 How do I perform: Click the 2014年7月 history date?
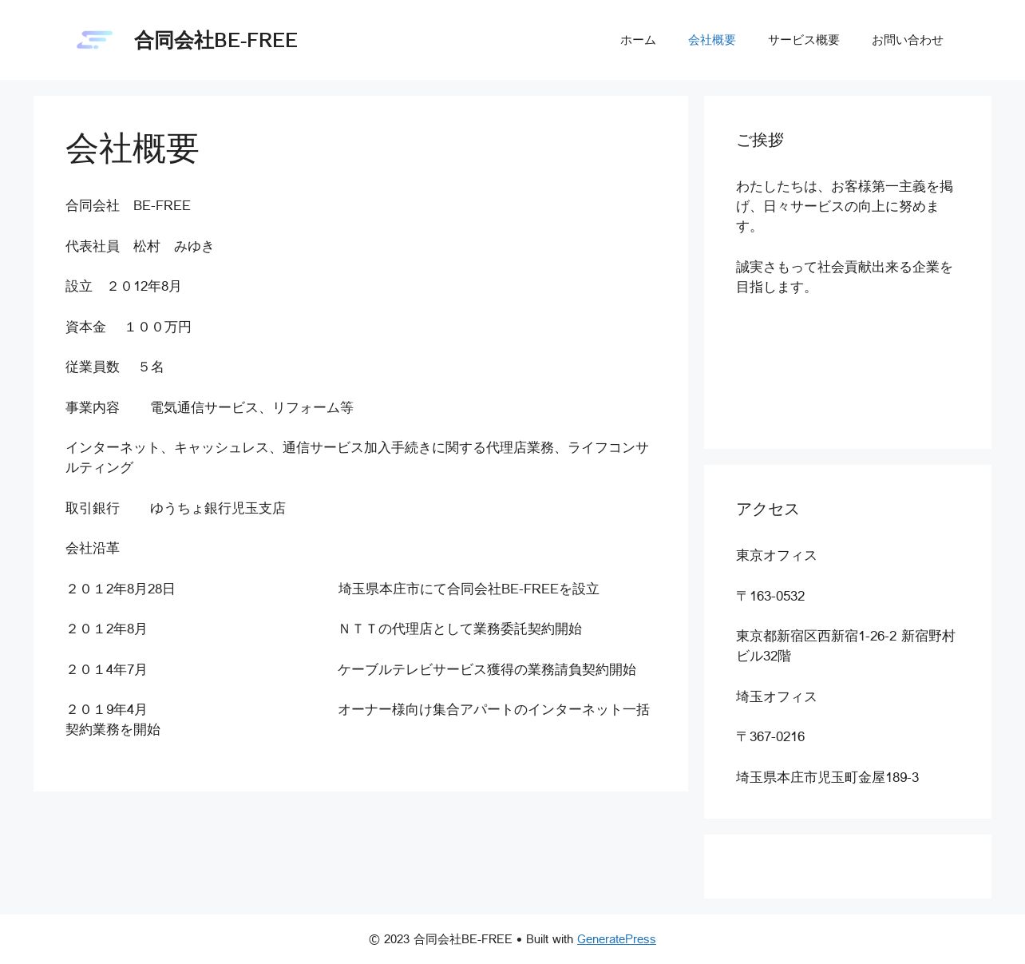coord(106,669)
